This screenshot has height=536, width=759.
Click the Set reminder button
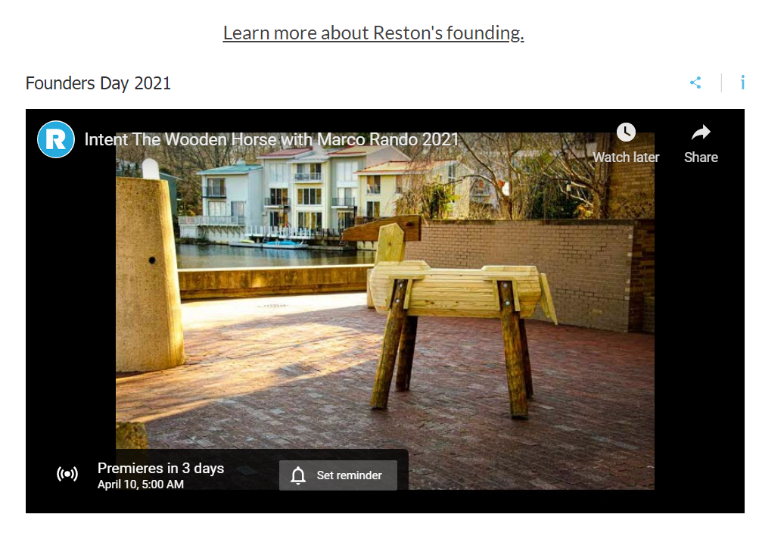[338, 475]
